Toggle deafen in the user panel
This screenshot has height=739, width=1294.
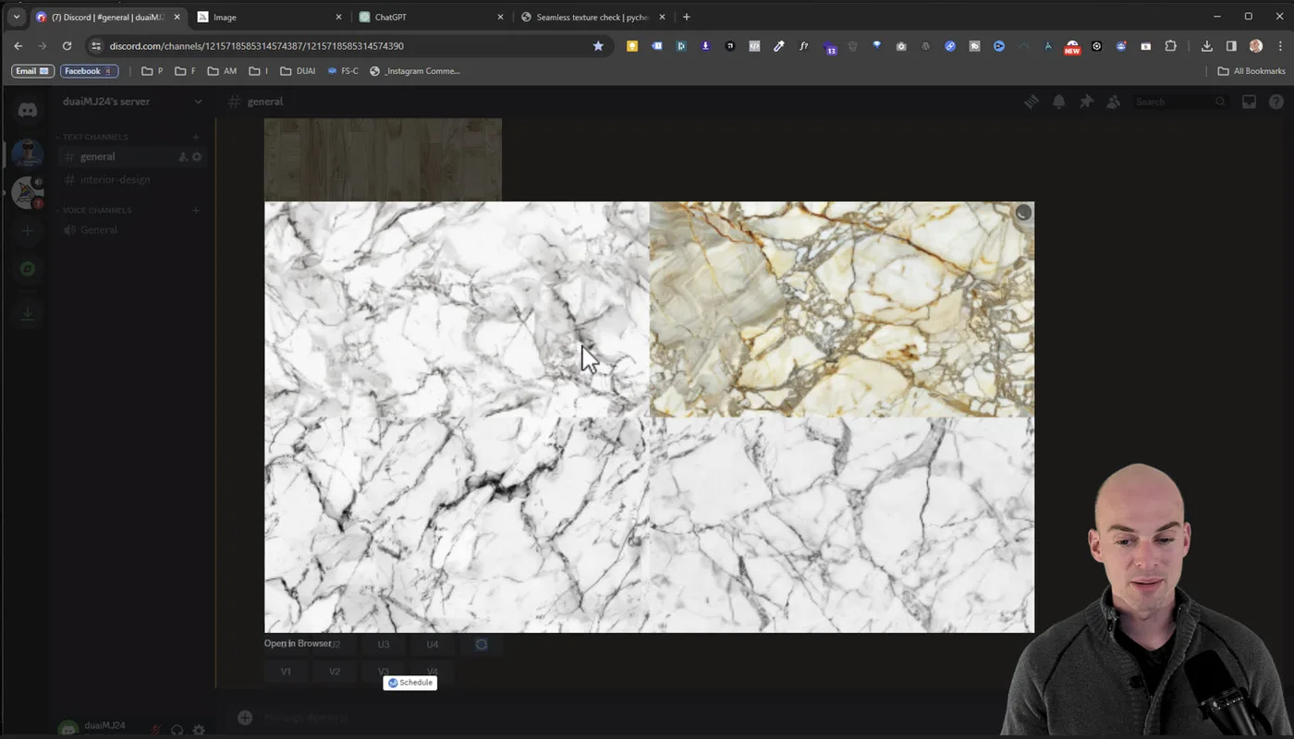click(177, 731)
